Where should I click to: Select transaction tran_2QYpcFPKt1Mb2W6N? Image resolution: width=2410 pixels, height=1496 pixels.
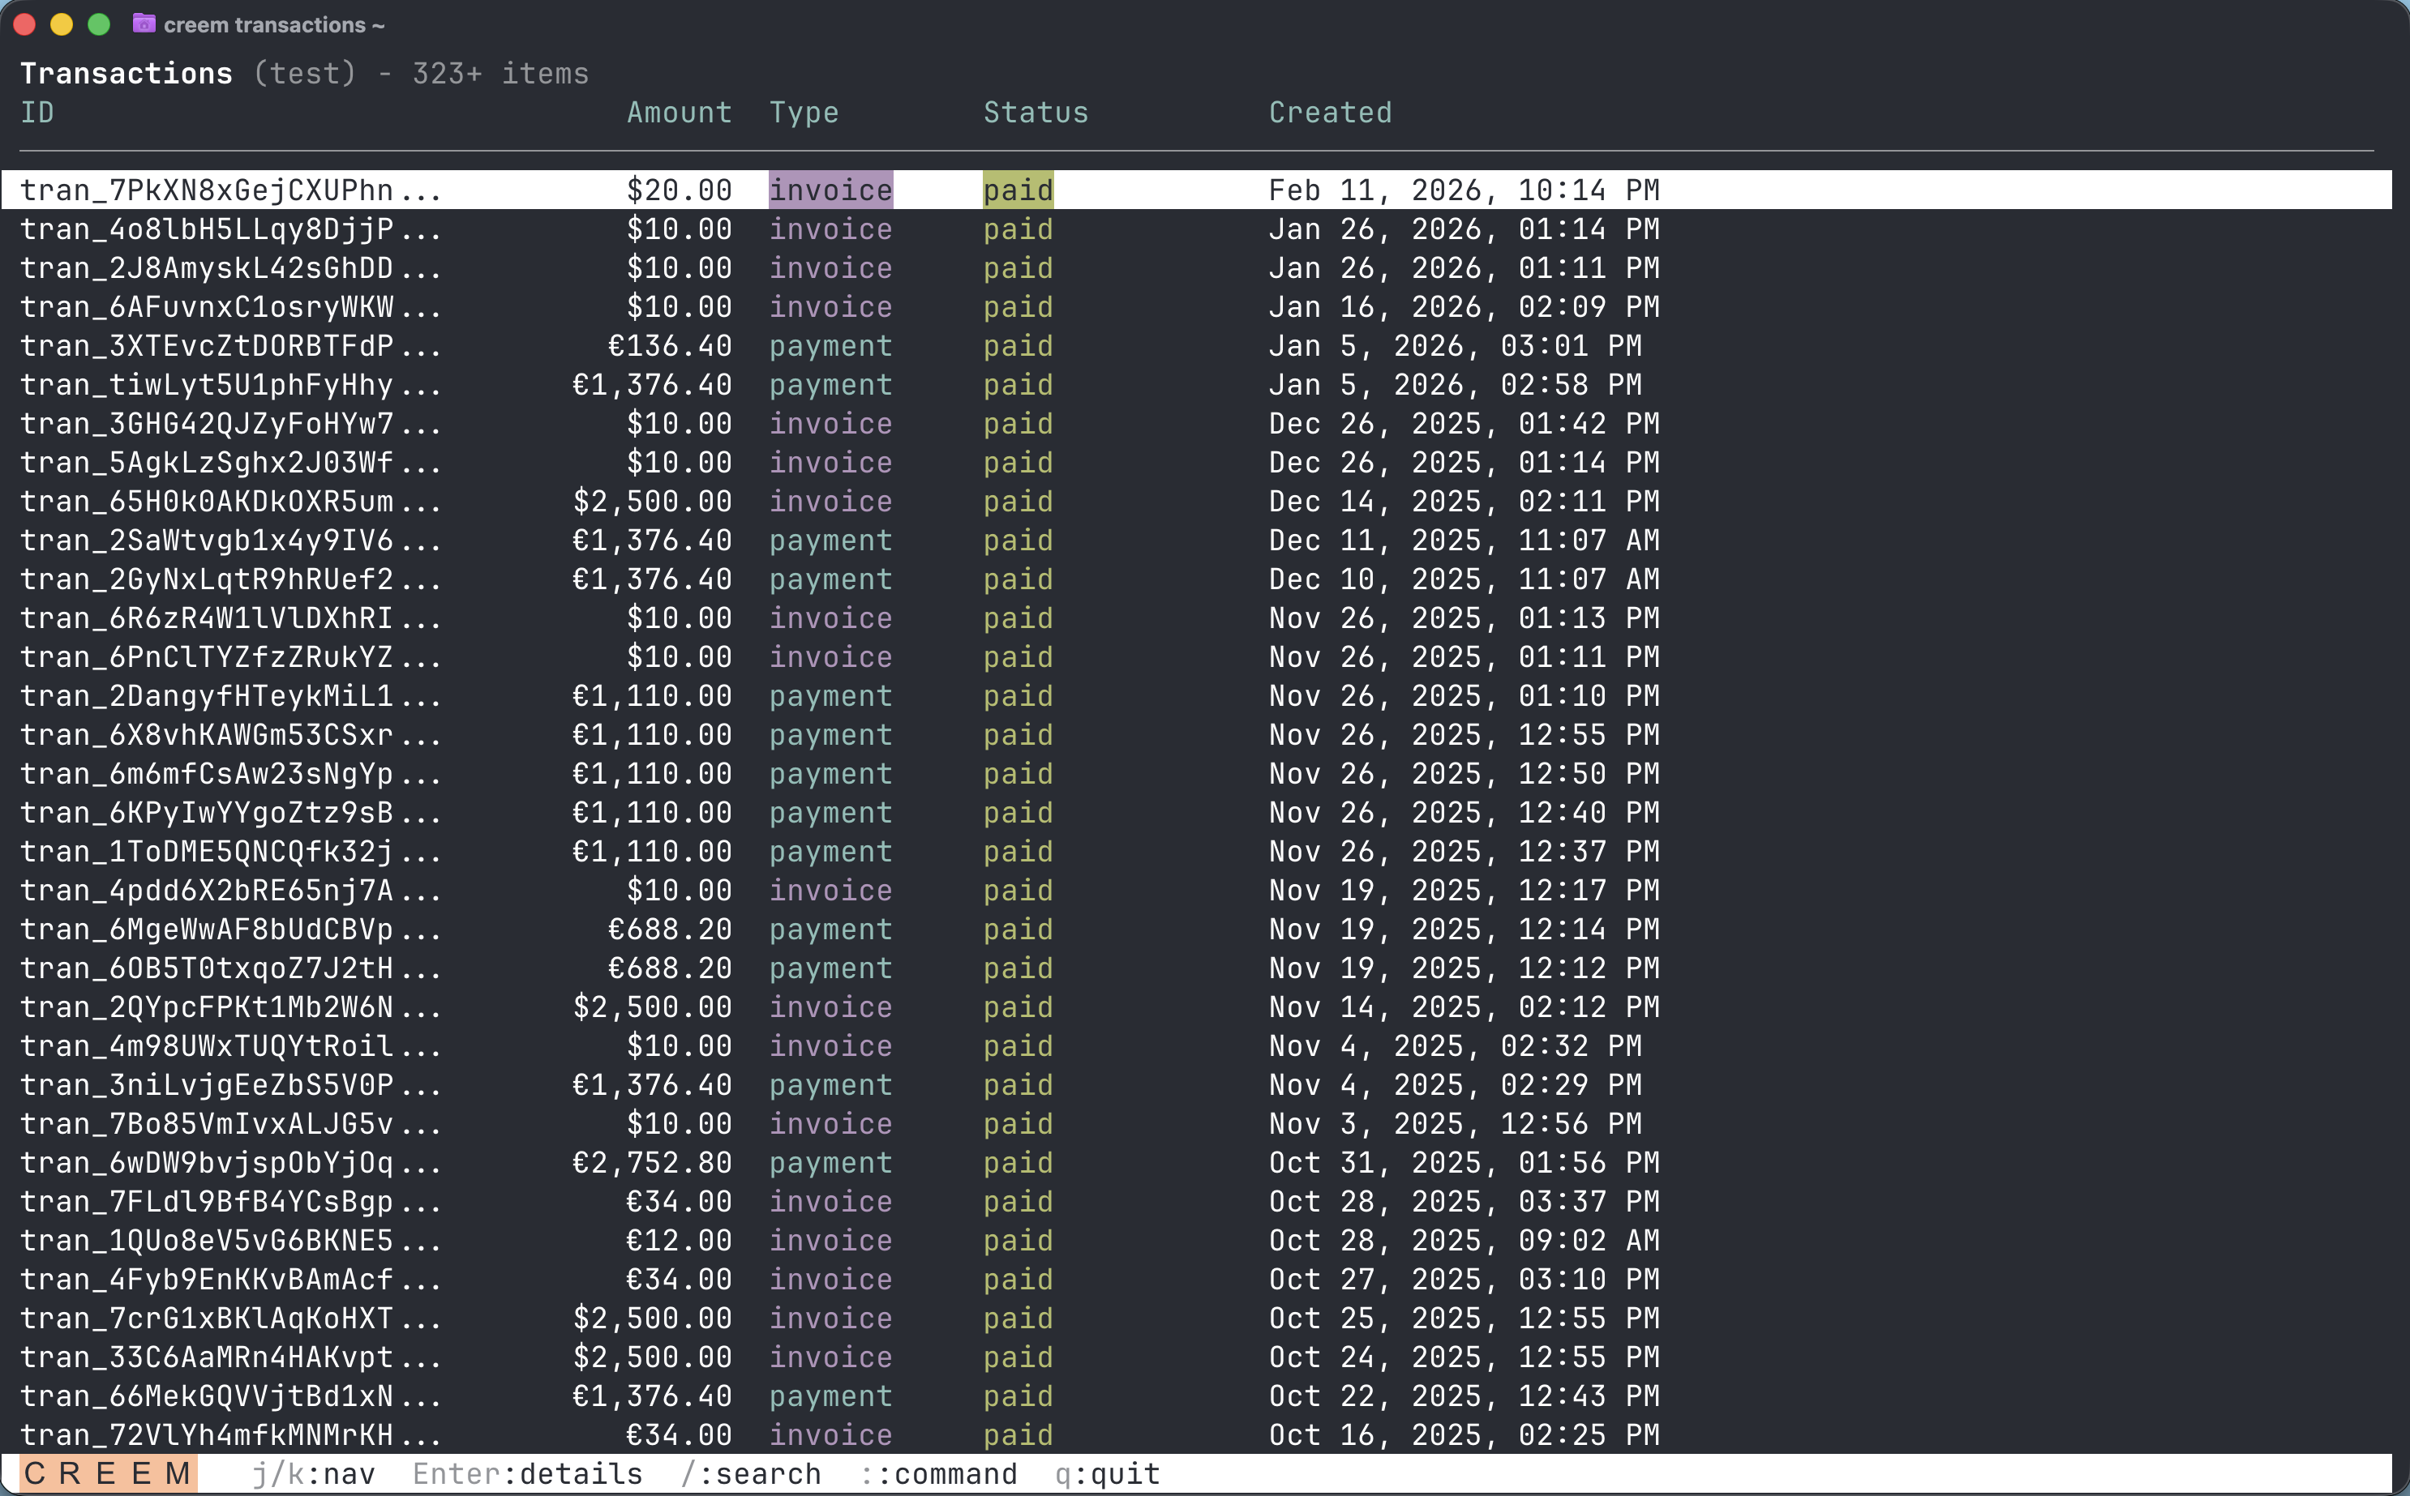coord(1197,1007)
